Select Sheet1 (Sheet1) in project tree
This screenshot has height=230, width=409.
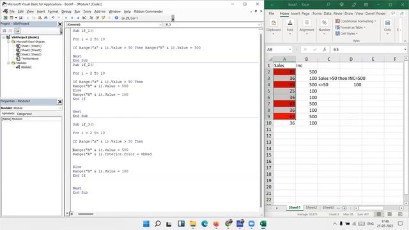(x=31, y=46)
